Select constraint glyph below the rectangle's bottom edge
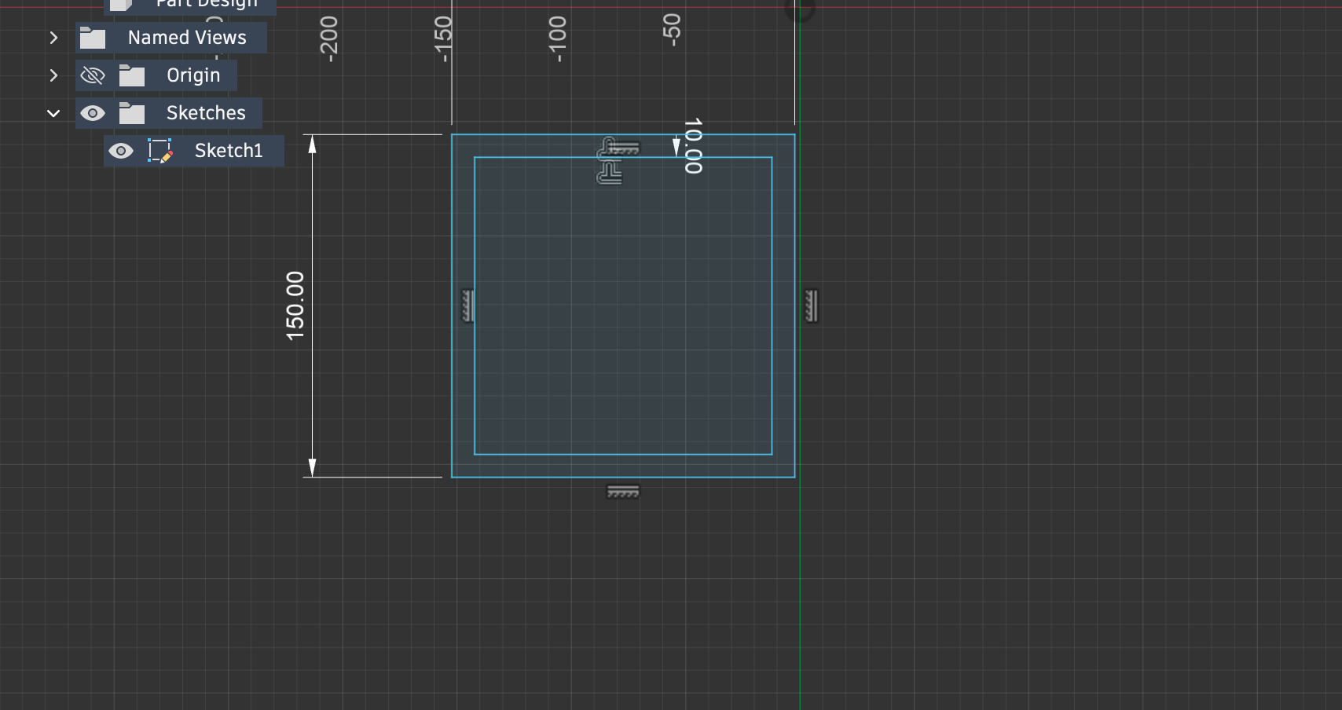The height and width of the screenshot is (710, 1342). (x=623, y=492)
